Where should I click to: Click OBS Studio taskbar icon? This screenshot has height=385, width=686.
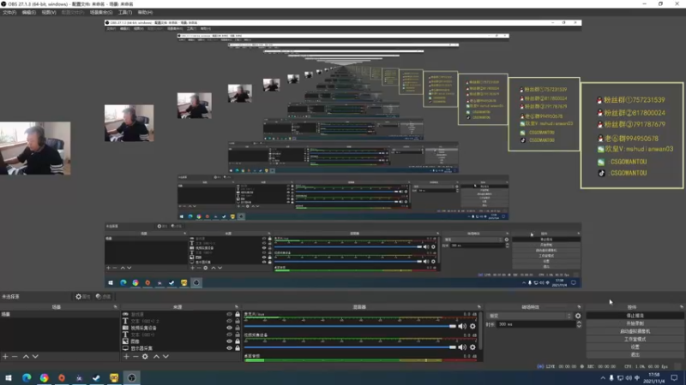pyautogui.click(x=132, y=377)
